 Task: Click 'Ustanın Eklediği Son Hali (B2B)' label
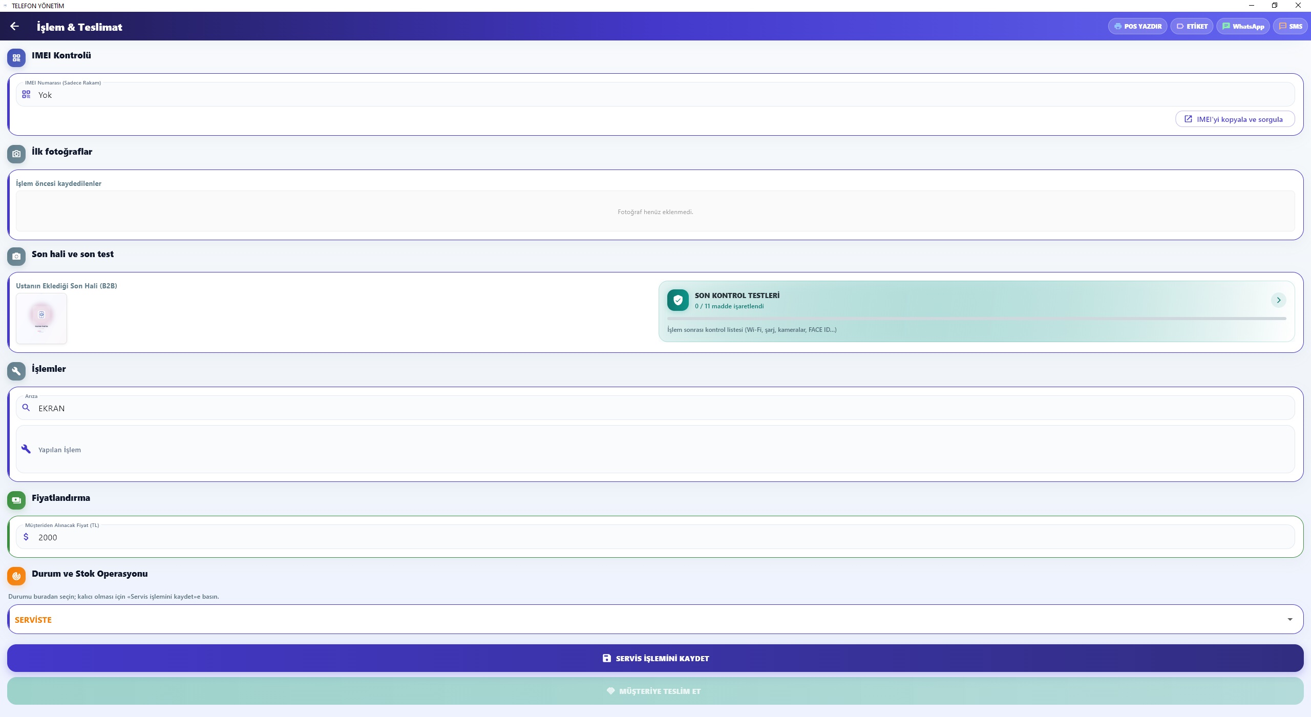click(67, 286)
